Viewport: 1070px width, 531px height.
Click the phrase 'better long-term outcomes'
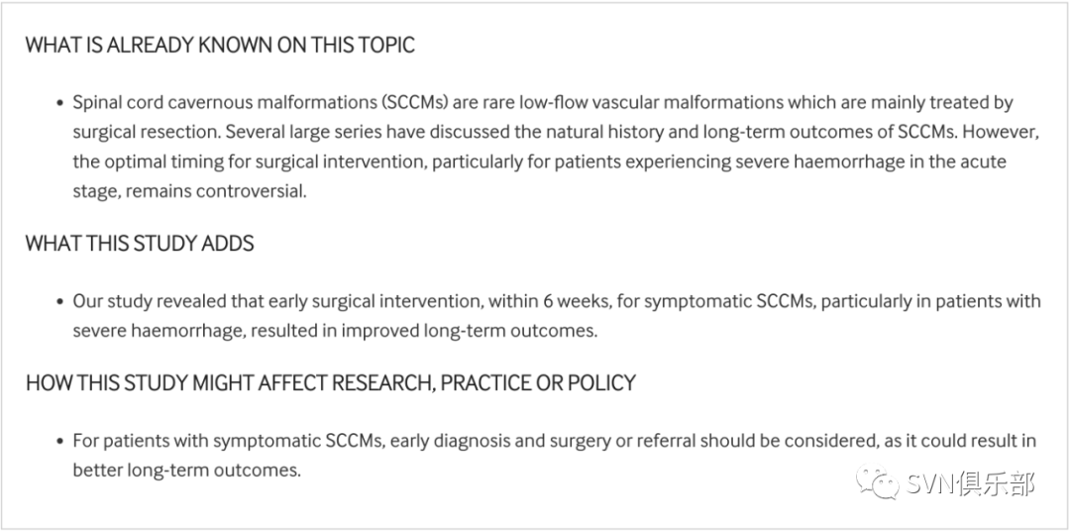click(185, 471)
